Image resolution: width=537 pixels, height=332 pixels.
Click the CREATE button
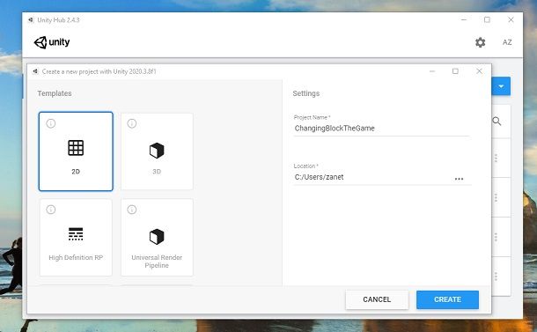tap(447, 299)
